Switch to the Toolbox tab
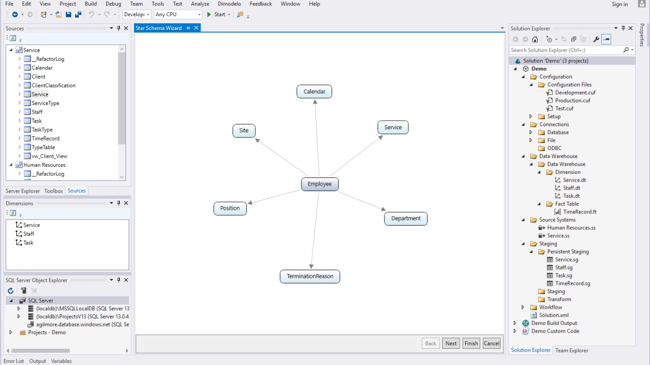This screenshot has width=650, height=365. (x=53, y=191)
